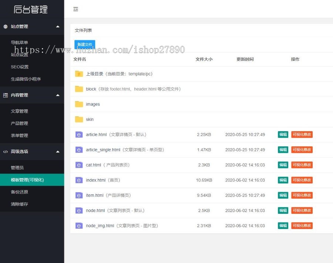
Task: Open 导航菜单 in the sidebar
Action: click(19, 42)
